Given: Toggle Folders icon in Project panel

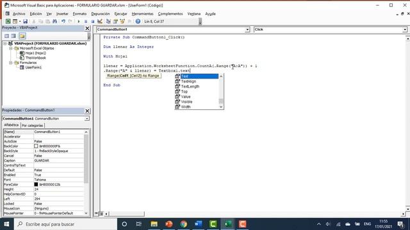Looking at the screenshot, I should (22, 36).
